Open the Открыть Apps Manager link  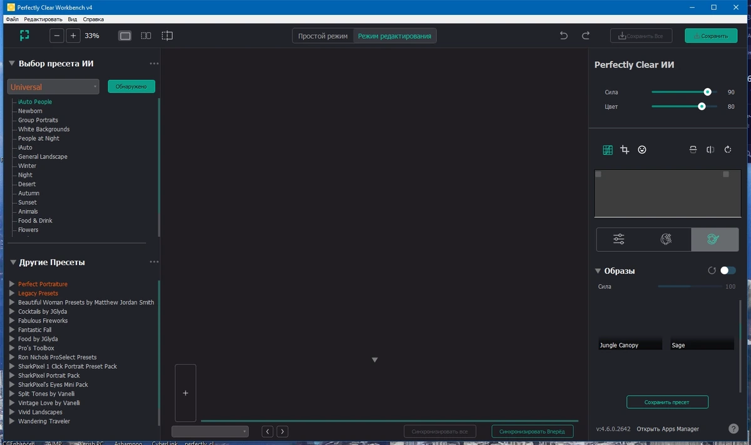point(667,429)
